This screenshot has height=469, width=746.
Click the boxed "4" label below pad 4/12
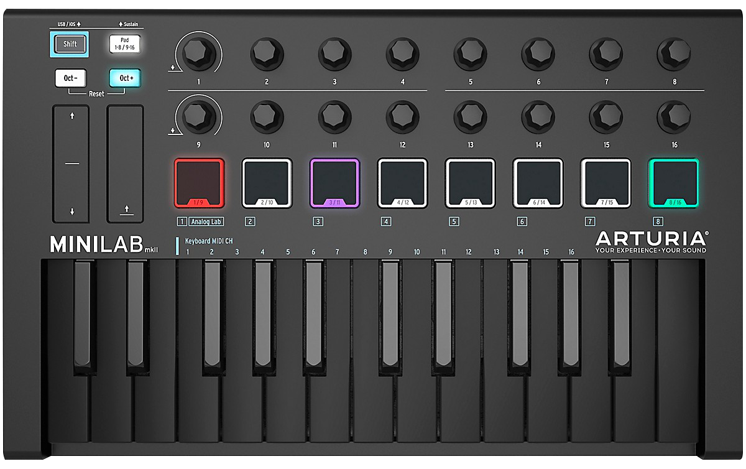pyautogui.click(x=386, y=221)
